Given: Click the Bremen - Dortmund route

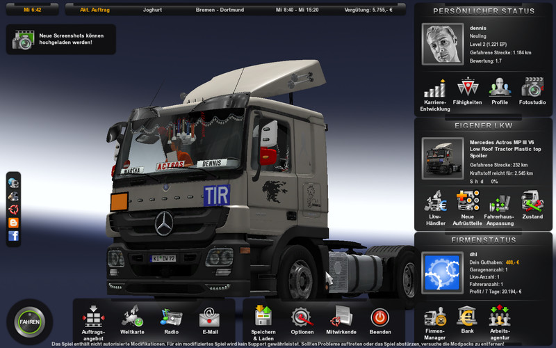Looking at the screenshot, I should (x=220, y=10).
